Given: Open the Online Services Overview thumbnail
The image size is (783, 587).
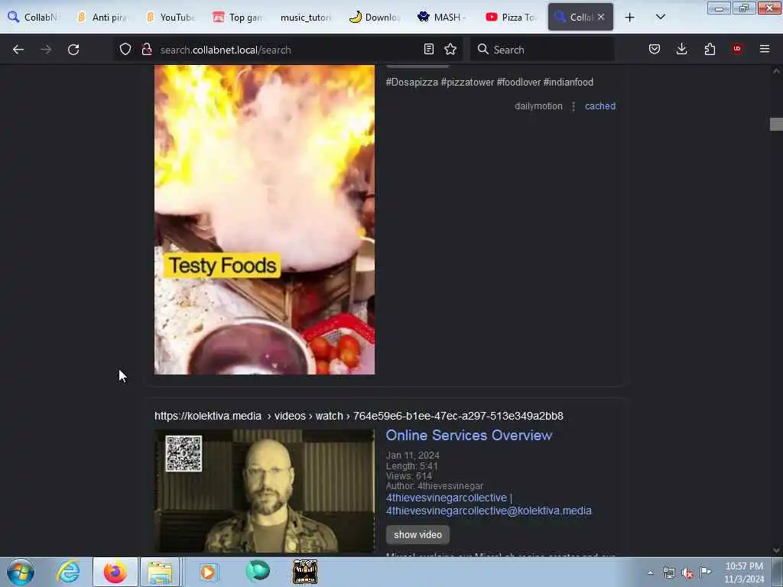Looking at the screenshot, I should (264, 491).
